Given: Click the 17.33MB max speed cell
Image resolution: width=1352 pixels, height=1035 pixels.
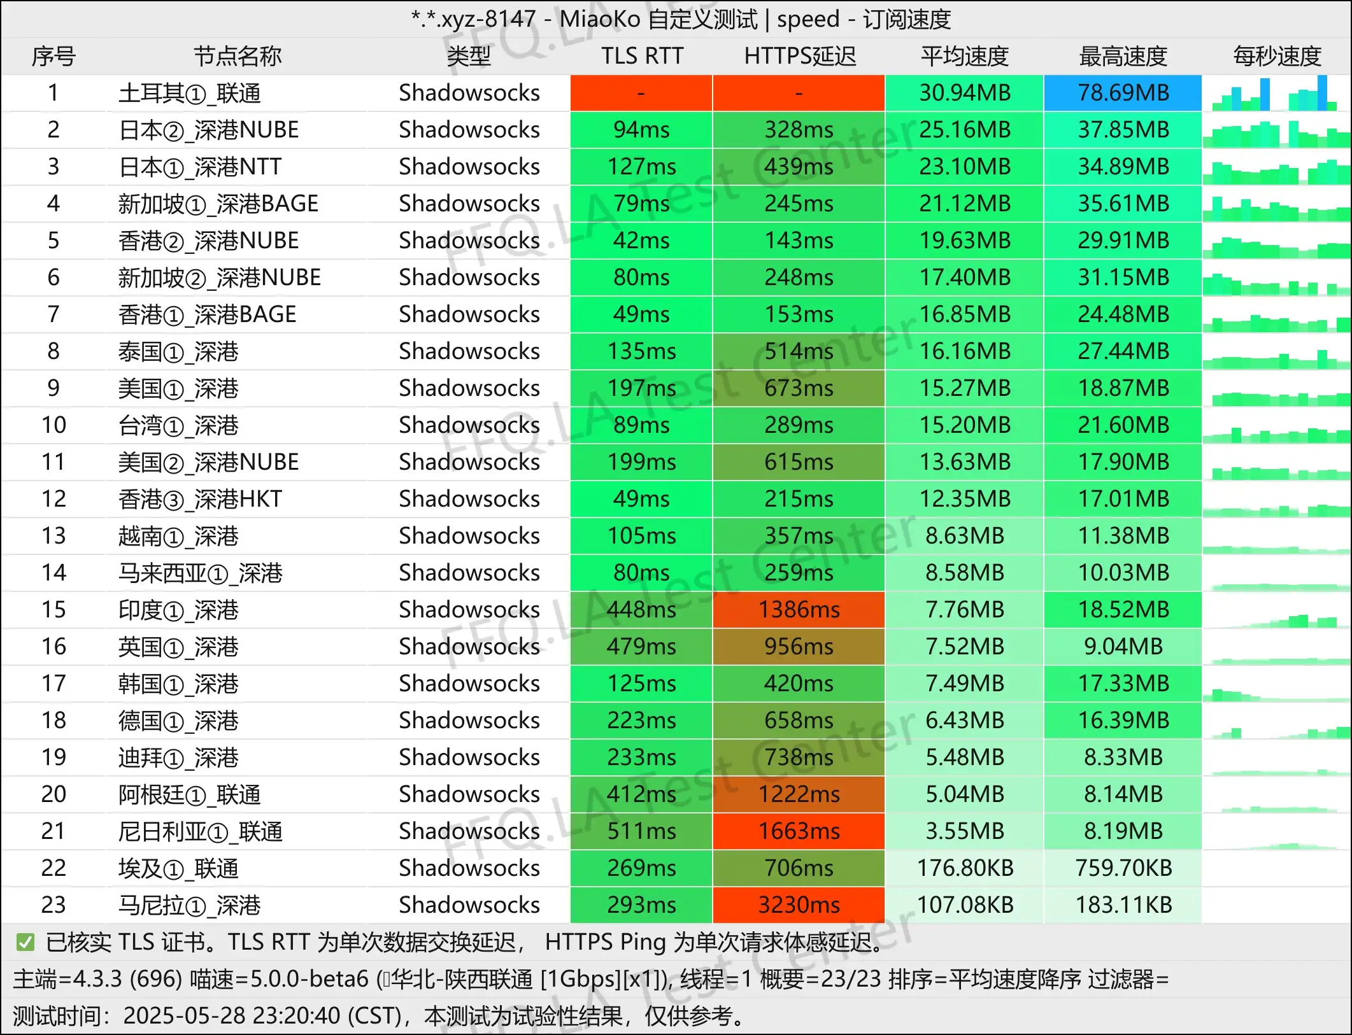Looking at the screenshot, I should (1123, 684).
